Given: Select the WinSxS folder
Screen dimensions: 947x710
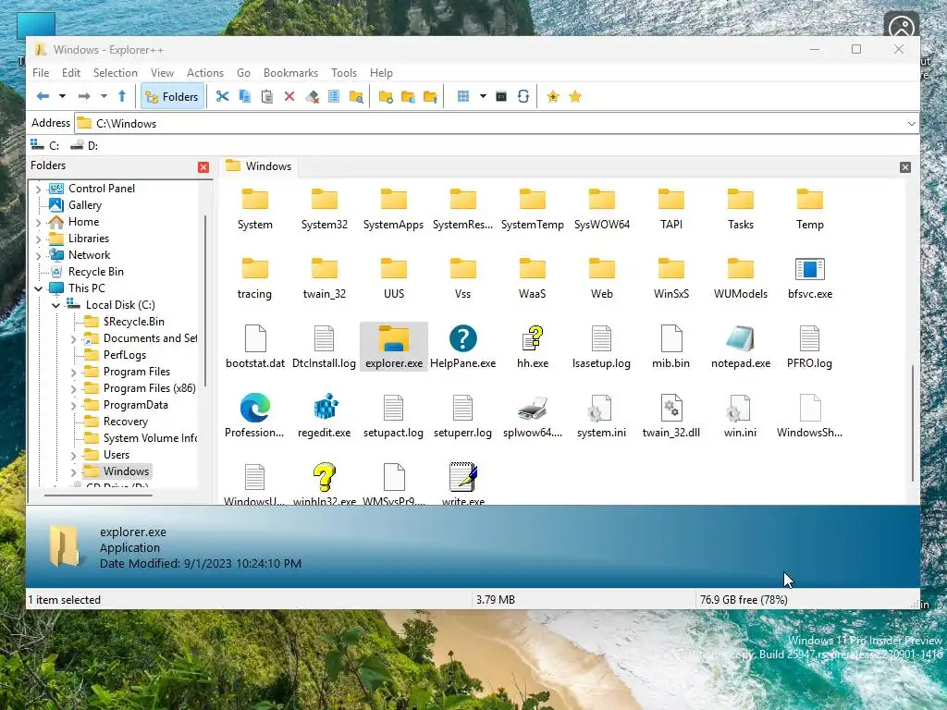Looking at the screenshot, I should point(671,276).
